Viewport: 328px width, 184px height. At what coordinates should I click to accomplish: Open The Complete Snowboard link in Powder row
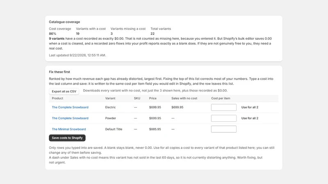(x=70, y=118)
